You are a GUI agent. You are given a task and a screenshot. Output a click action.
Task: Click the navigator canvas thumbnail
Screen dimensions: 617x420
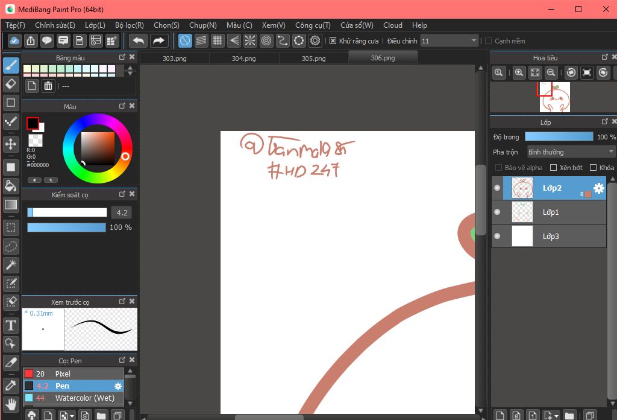tap(555, 97)
